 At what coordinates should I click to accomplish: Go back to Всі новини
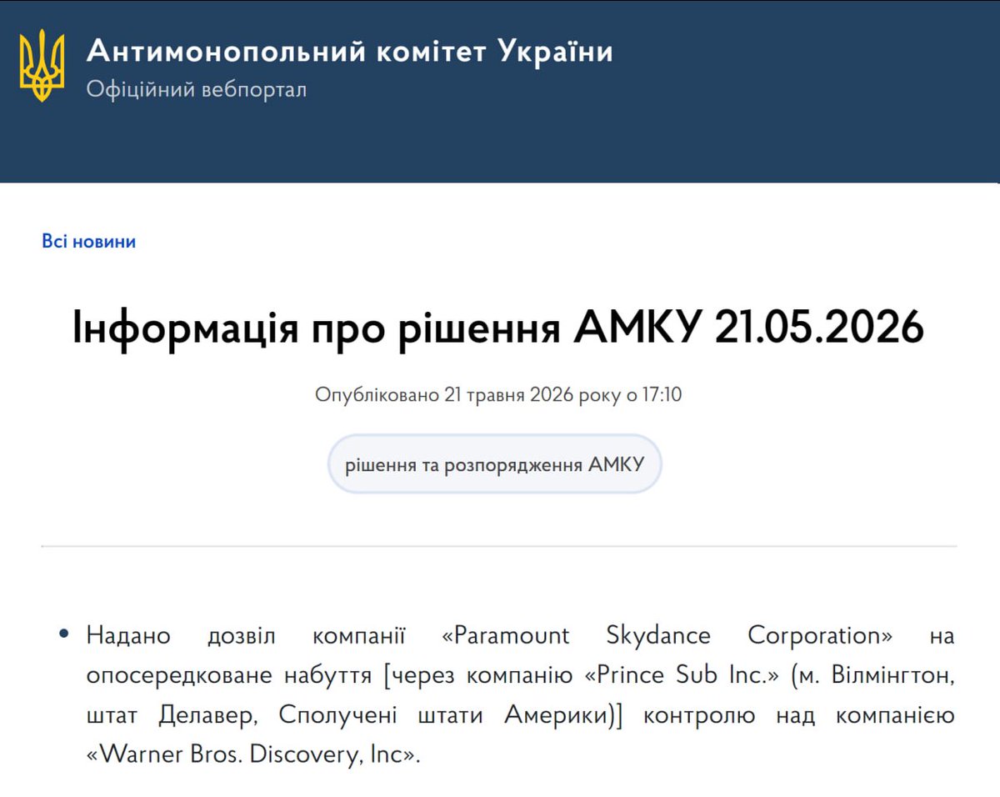point(88,242)
